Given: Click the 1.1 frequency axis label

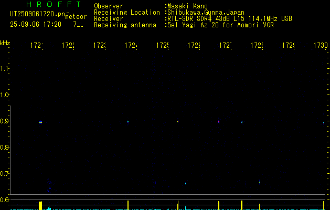Looking at the screenshot, I should 5,69.
